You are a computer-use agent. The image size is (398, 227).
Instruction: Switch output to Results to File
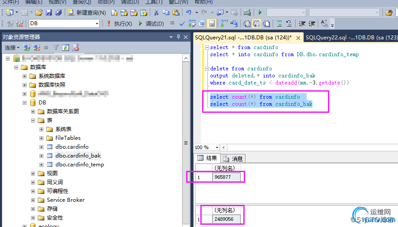tap(266, 23)
